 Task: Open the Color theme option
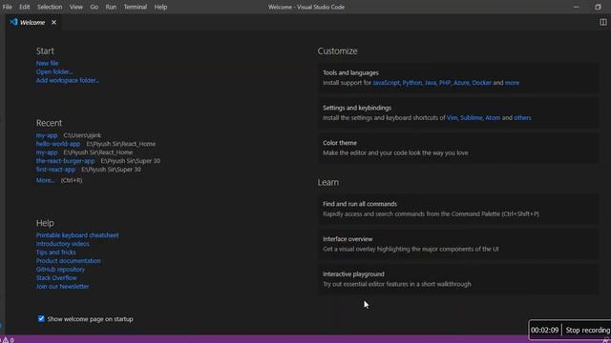pos(458,148)
